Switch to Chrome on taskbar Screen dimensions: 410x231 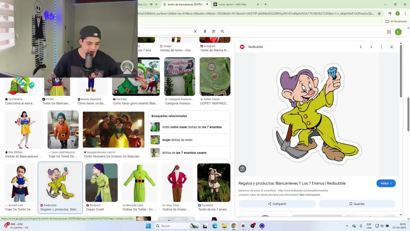pyautogui.click(x=234, y=226)
